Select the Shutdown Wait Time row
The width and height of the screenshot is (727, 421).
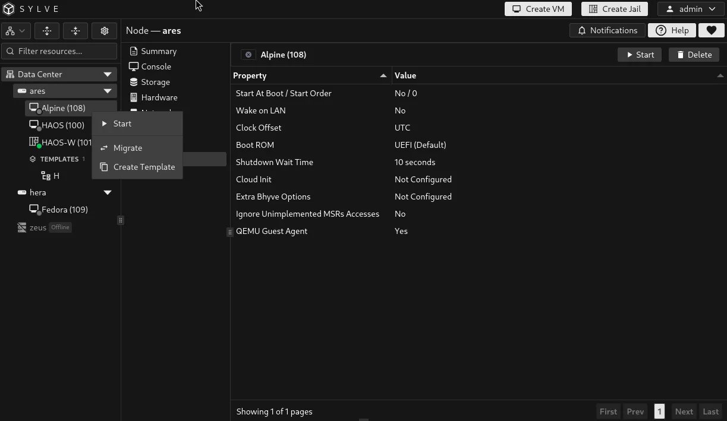point(479,162)
